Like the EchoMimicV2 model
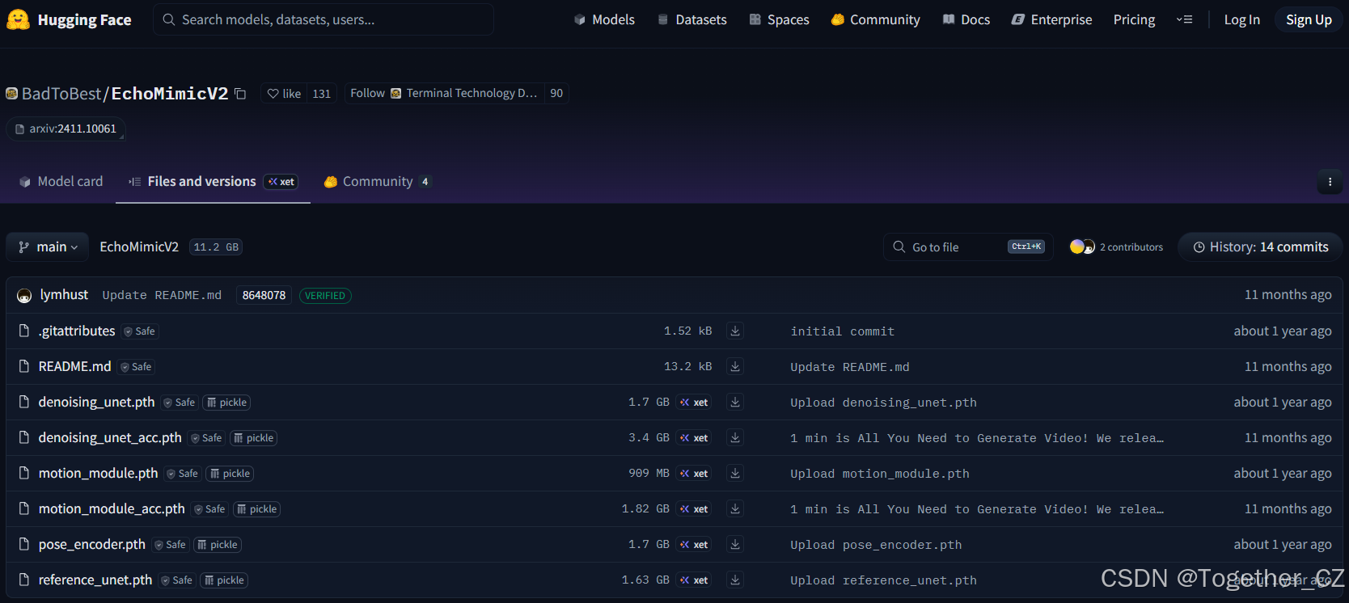The width and height of the screenshot is (1349, 603). pyautogui.click(x=284, y=94)
